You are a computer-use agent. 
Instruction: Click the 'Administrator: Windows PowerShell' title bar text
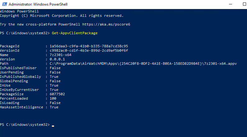pos(38,5)
